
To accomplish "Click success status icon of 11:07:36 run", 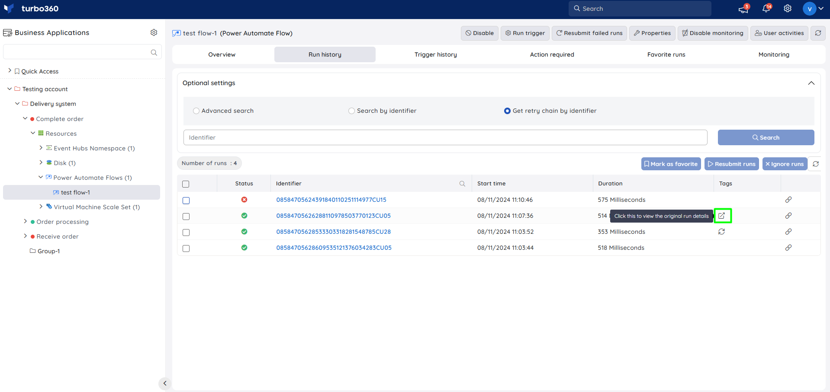I will [x=244, y=216].
